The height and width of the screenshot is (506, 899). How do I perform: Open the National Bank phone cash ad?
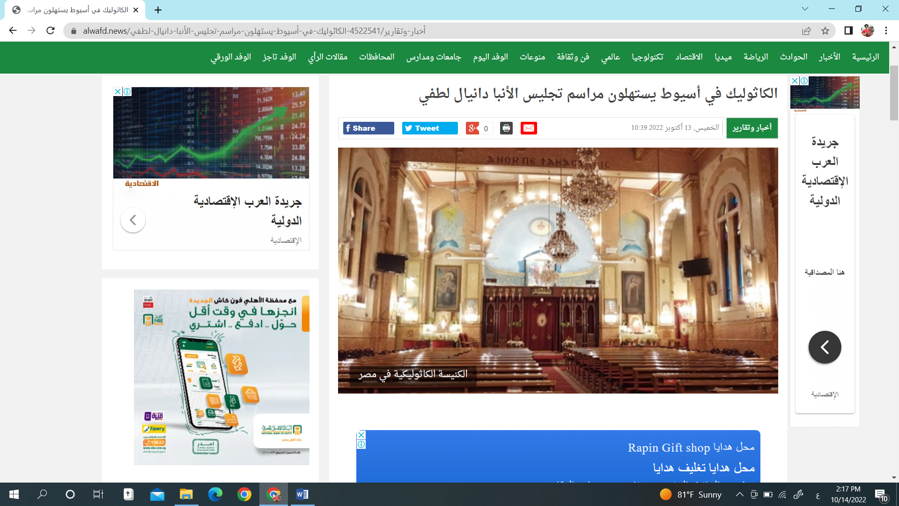click(221, 377)
